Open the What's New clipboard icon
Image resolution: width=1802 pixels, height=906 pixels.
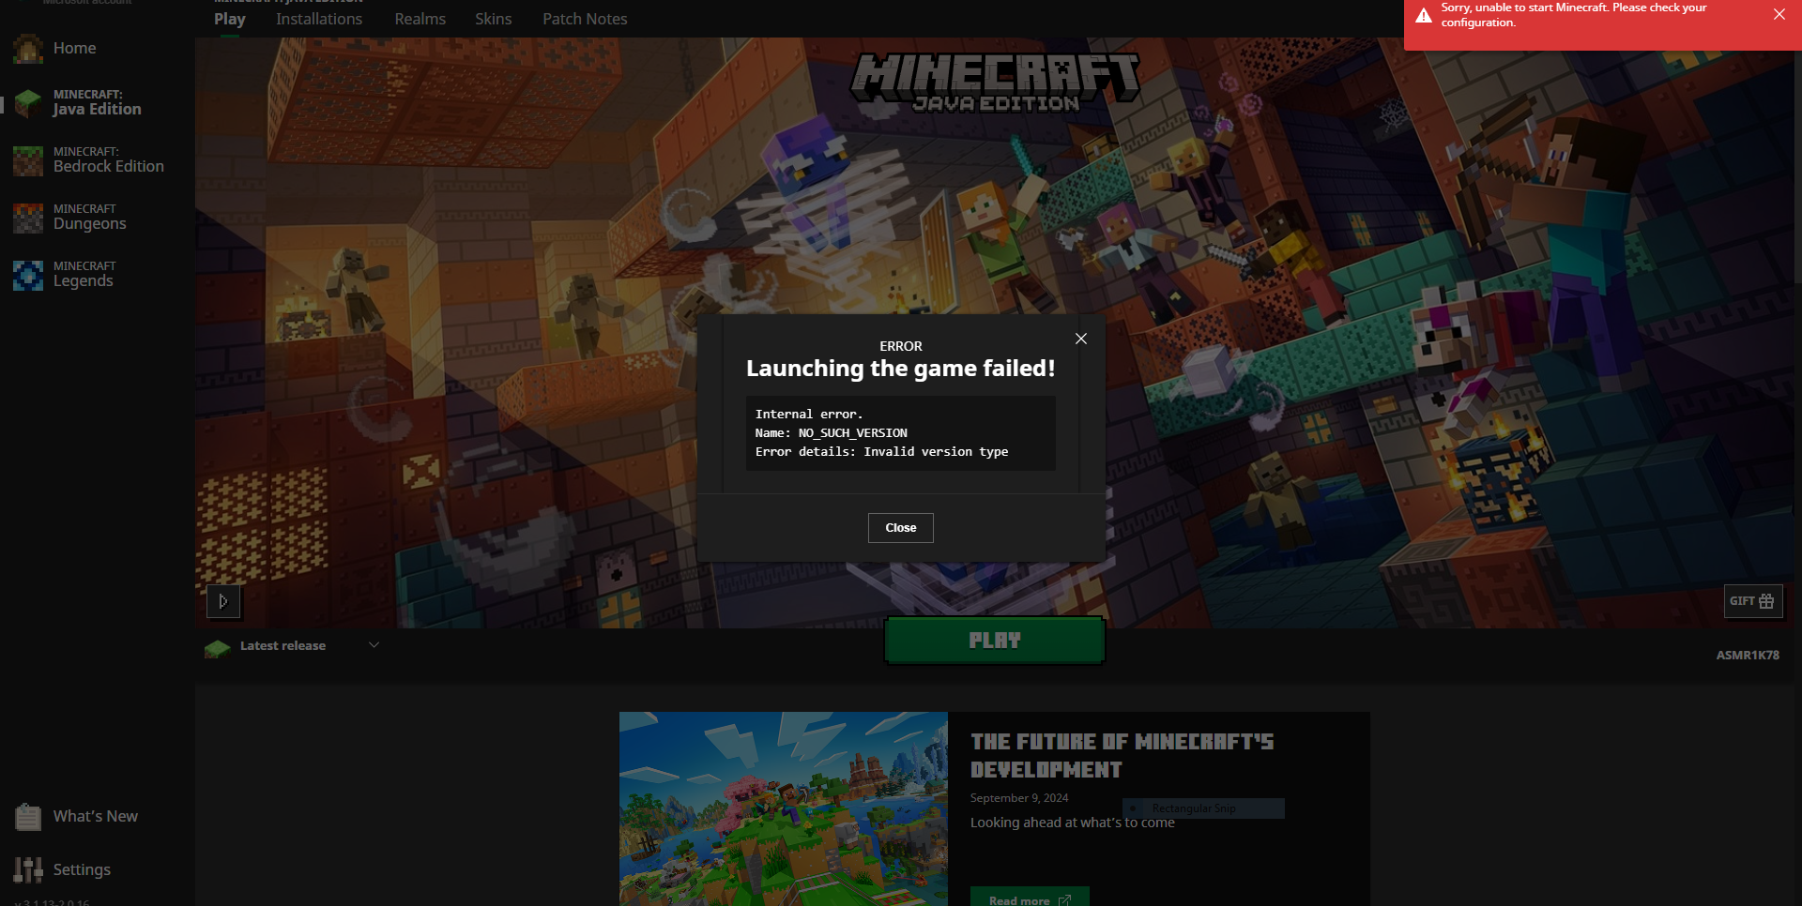pos(28,817)
